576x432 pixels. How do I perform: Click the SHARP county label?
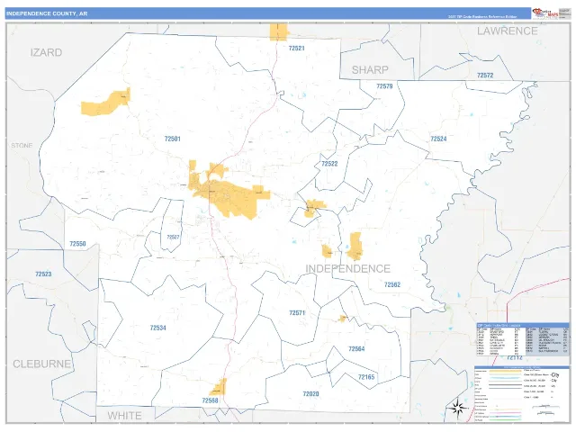click(x=370, y=70)
